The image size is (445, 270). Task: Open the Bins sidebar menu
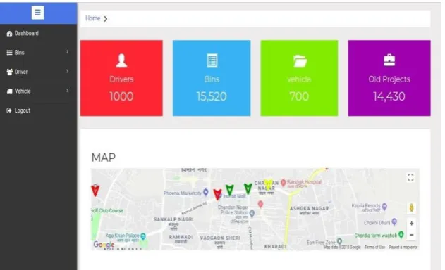coord(38,52)
